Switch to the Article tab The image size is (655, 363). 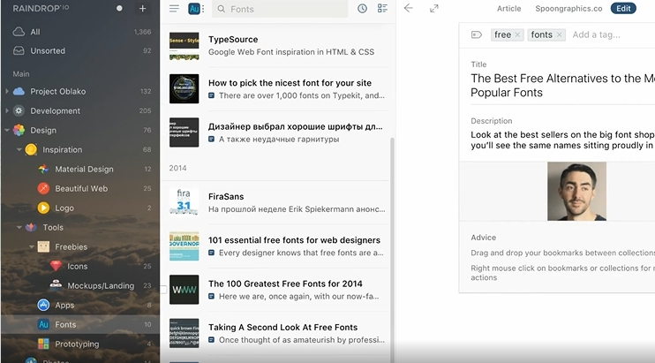[508, 9]
